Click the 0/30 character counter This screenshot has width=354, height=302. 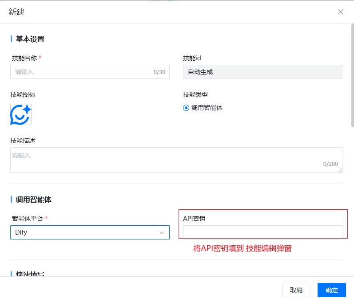coord(159,72)
